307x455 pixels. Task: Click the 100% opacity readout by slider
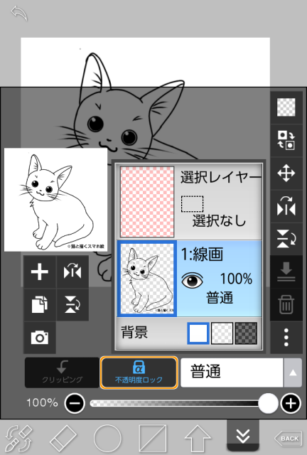[42, 403]
